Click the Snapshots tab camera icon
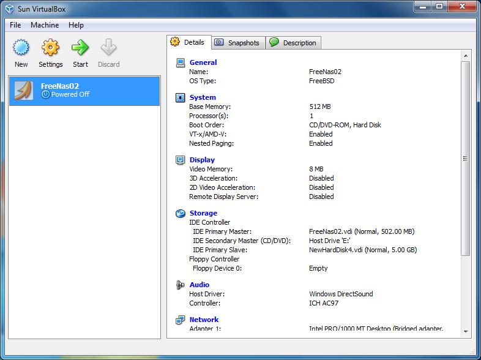This screenshot has width=481, height=360. pyautogui.click(x=218, y=42)
